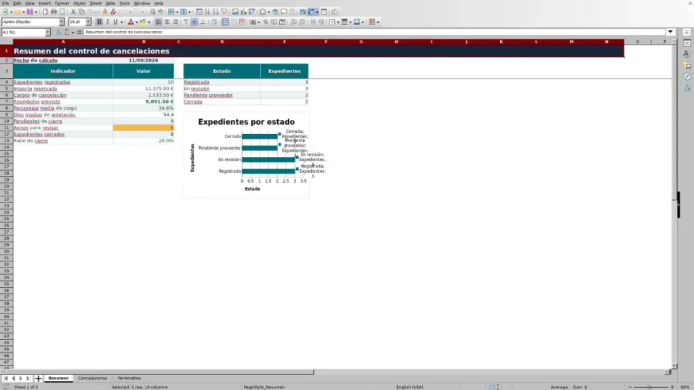This screenshot has width=694, height=390.
Task: Open the Data menu
Action: coord(110,3)
